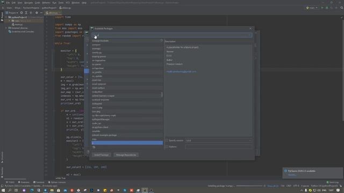Click the info icon in PyCharm update notification
This screenshot has height=193, width=344.
[x=285, y=171]
